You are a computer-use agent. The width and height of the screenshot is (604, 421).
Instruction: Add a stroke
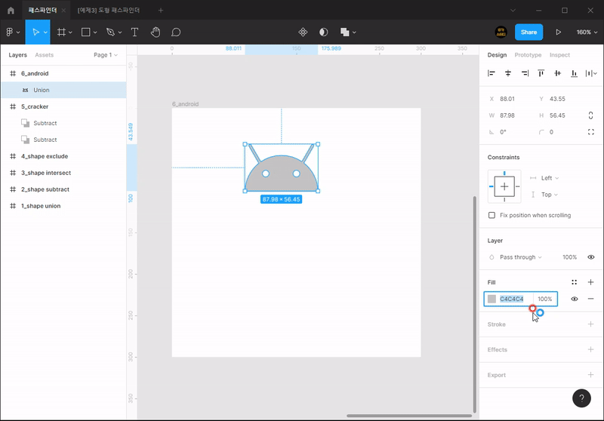(590, 324)
